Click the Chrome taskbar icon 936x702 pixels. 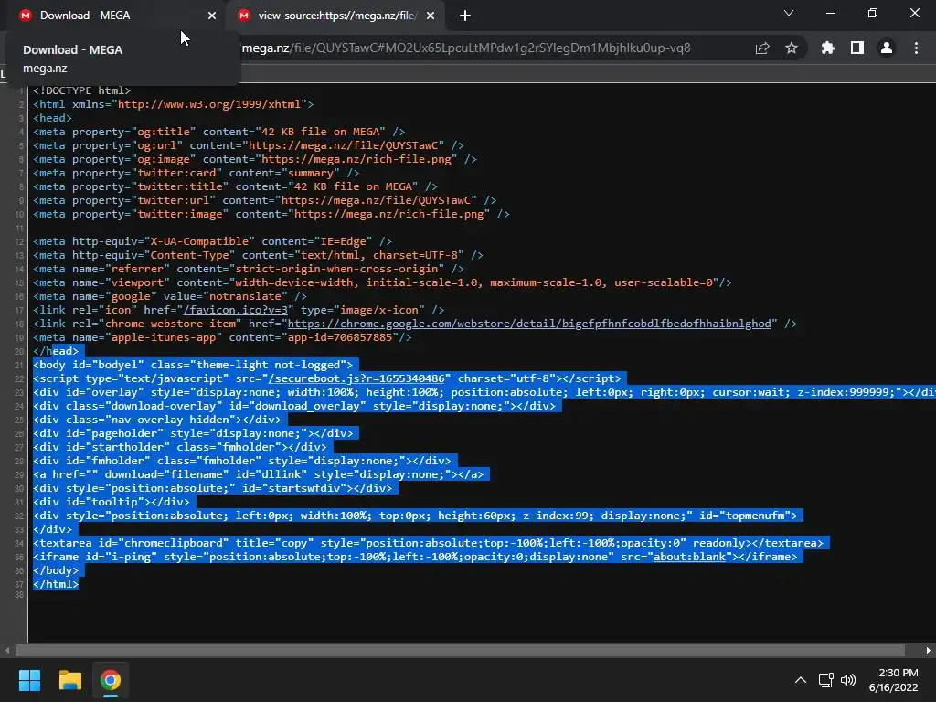pos(111,680)
